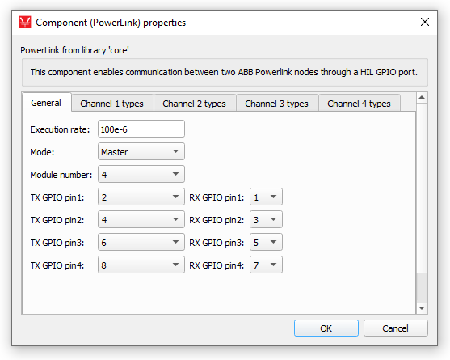Expand the Module number dropdown
Screen dimensions: 450x360
point(141,174)
